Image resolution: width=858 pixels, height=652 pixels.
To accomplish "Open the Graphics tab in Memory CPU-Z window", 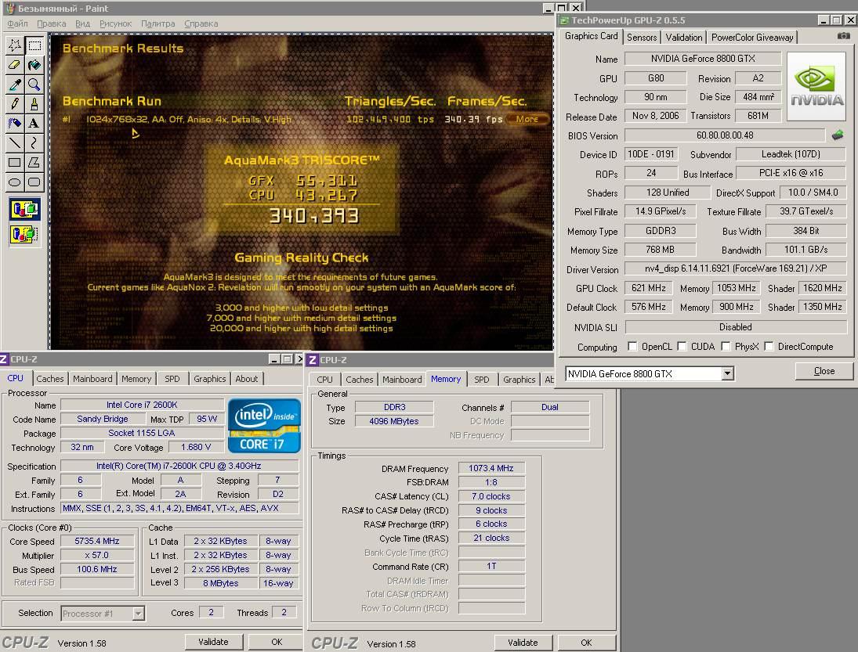I will click(x=520, y=380).
